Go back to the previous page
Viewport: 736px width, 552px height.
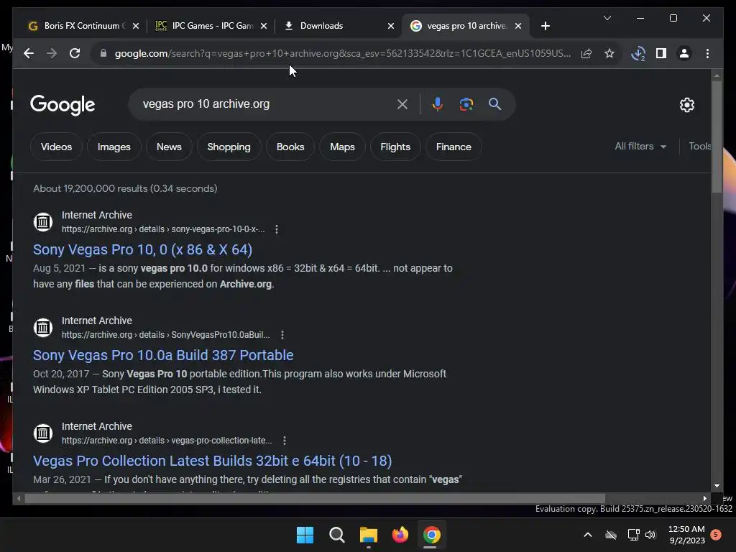[x=29, y=53]
